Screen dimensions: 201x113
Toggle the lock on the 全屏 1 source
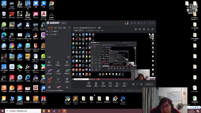point(49,34)
